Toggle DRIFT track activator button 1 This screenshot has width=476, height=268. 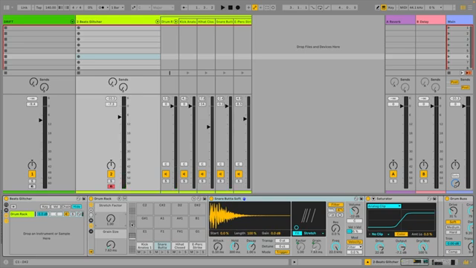pyautogui.click(x=32, y=174)
